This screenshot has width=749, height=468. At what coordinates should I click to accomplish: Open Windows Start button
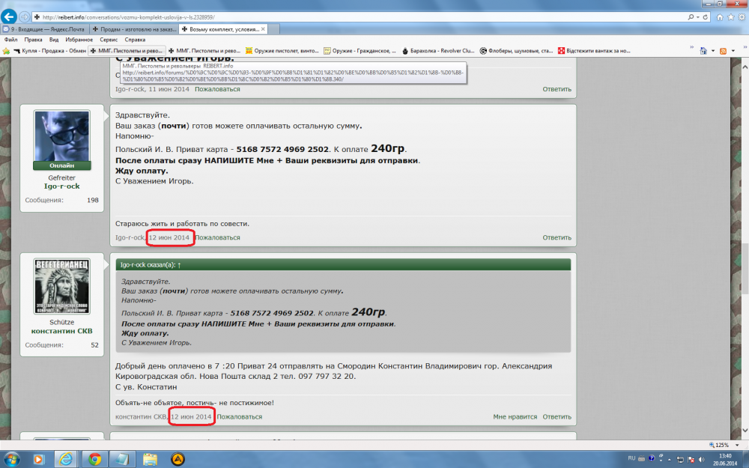(11, 459)
